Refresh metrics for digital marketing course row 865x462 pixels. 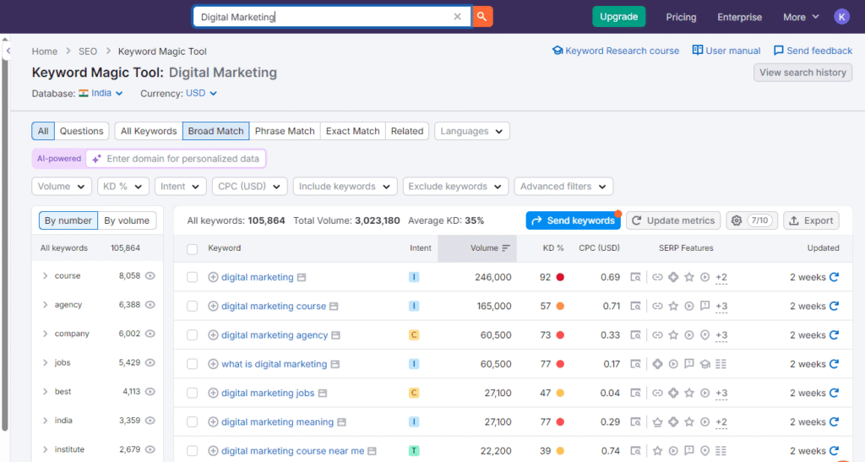[834, 306]
